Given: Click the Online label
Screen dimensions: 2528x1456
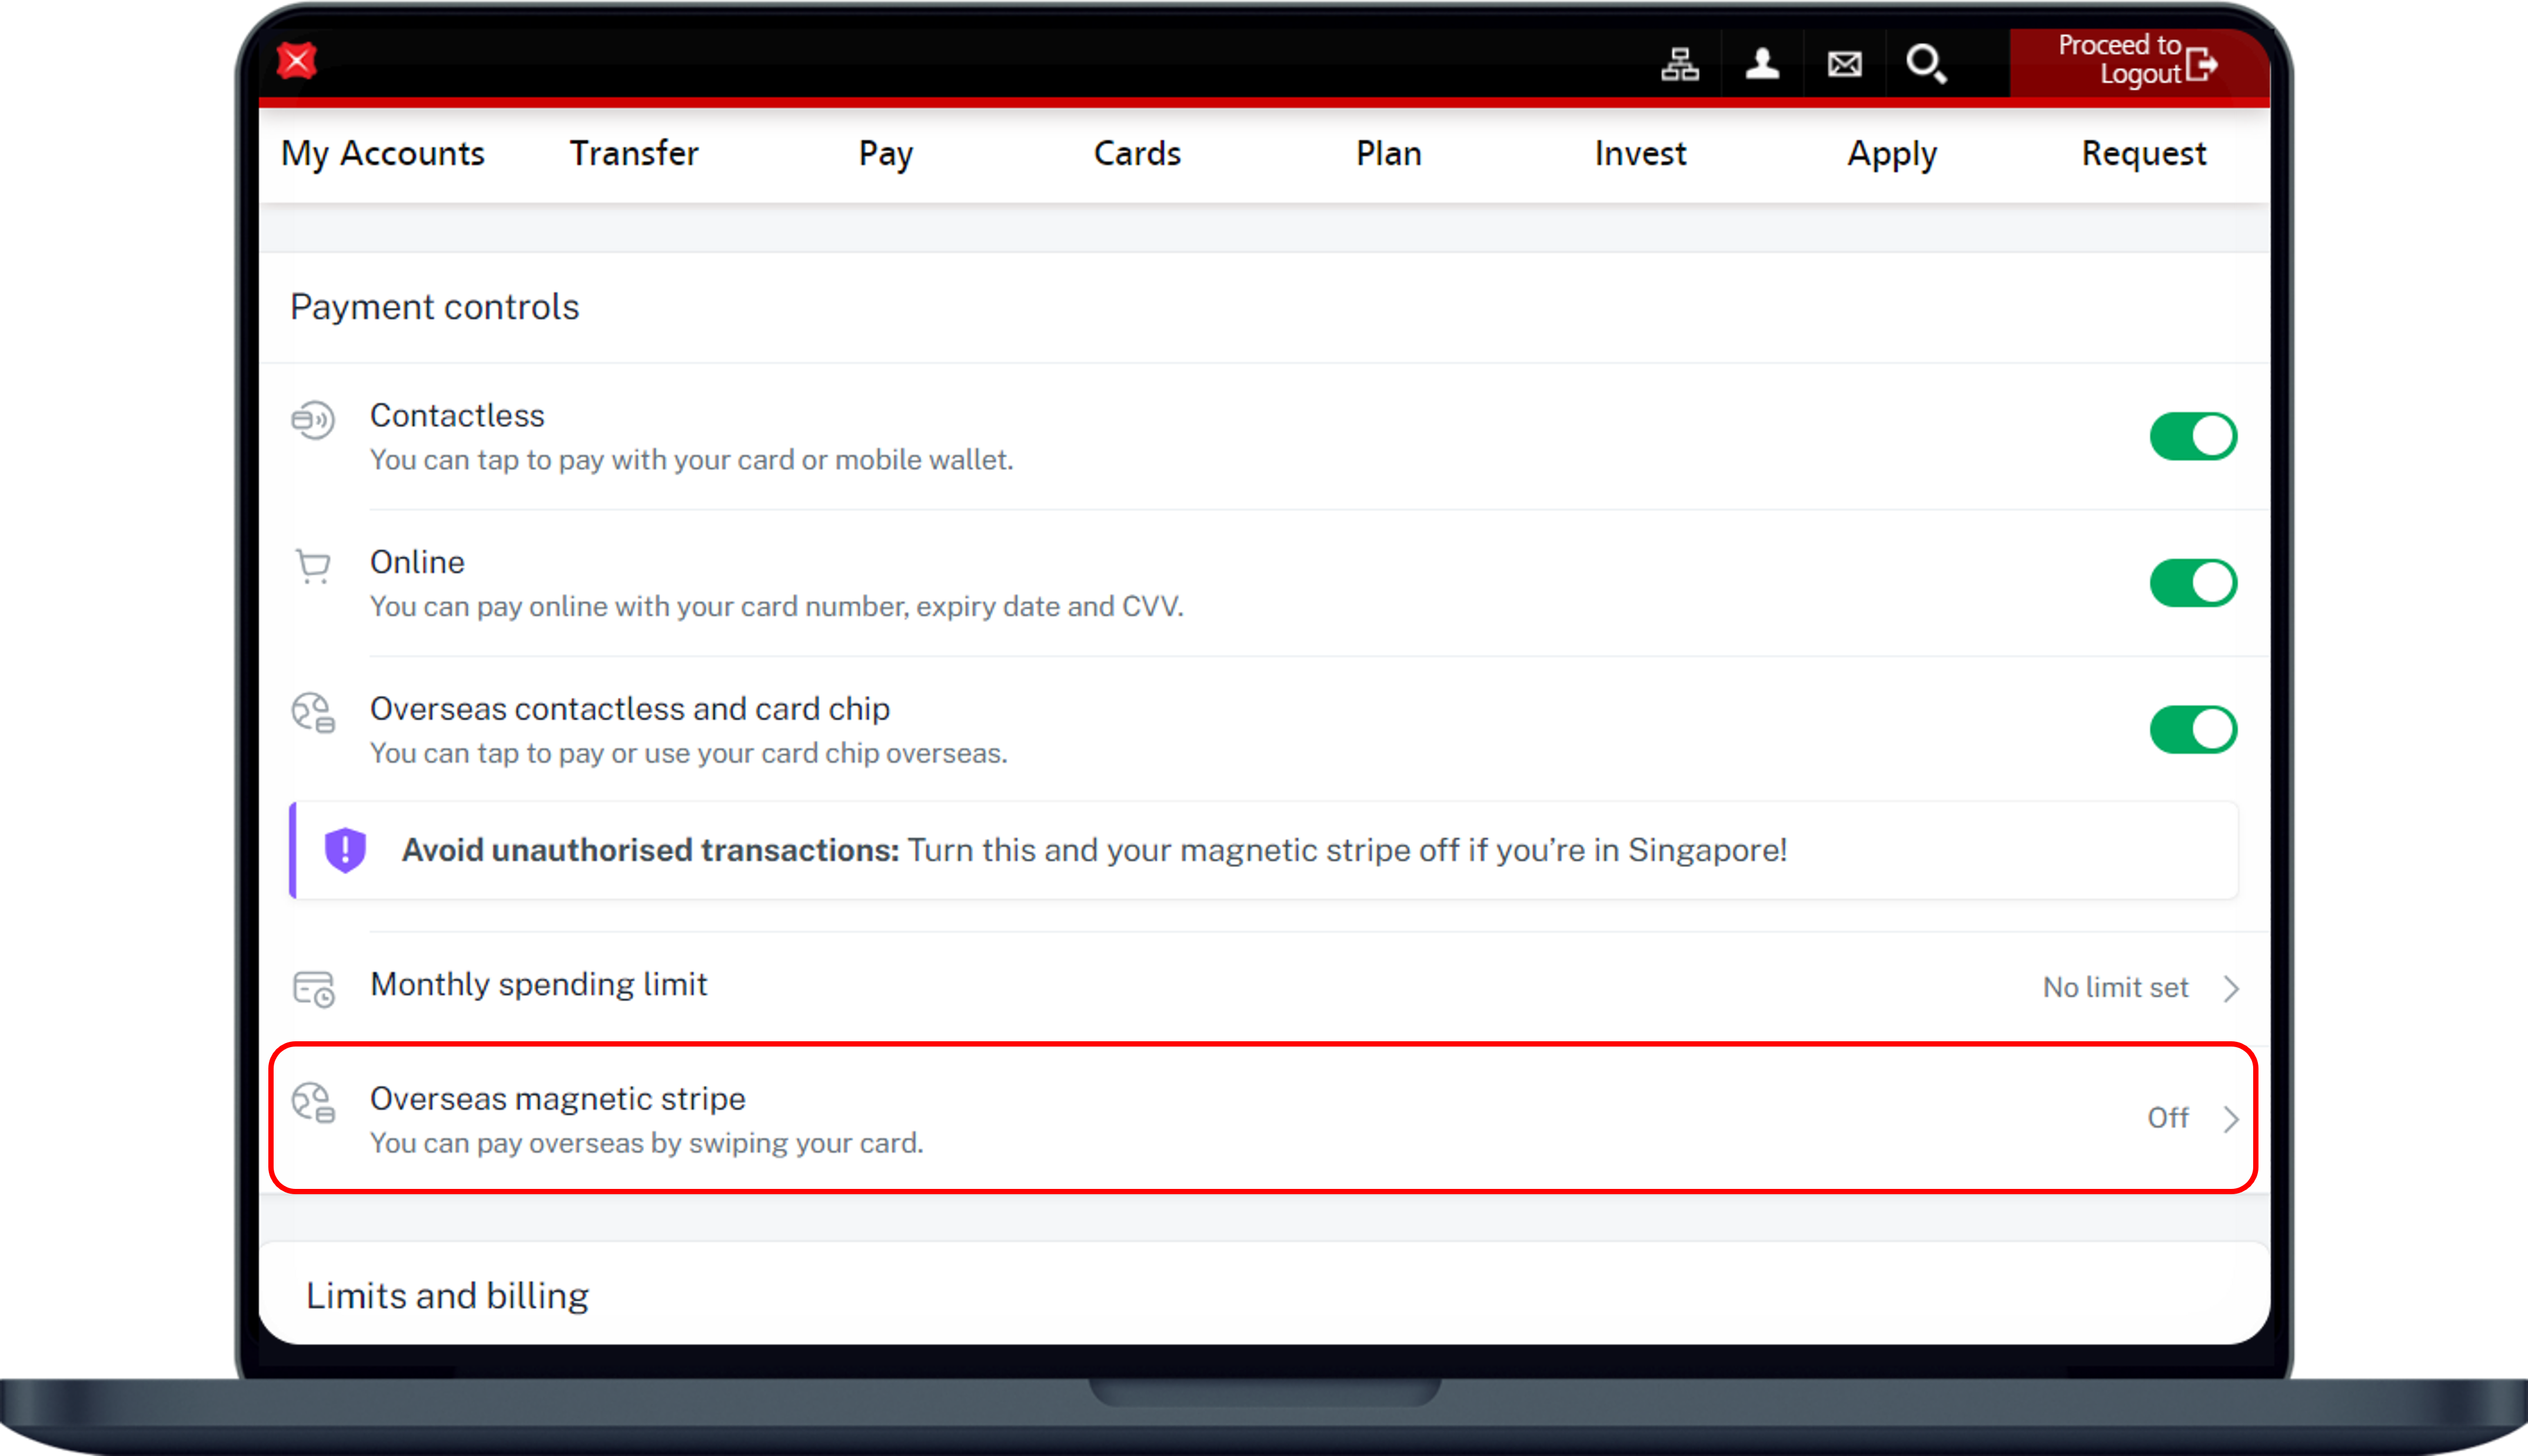Looking at the screenshot, I should (x=417, y=563).
